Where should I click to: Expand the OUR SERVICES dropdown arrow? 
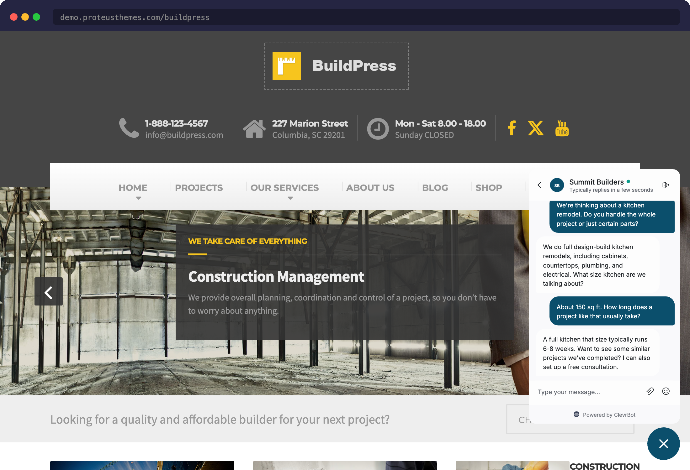tap(290, 198)
